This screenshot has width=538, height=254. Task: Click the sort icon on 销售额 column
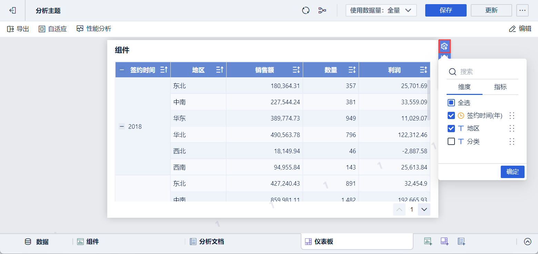(296, 70)
